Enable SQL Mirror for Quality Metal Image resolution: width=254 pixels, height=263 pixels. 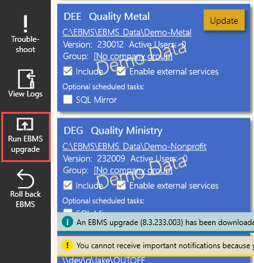68,100
